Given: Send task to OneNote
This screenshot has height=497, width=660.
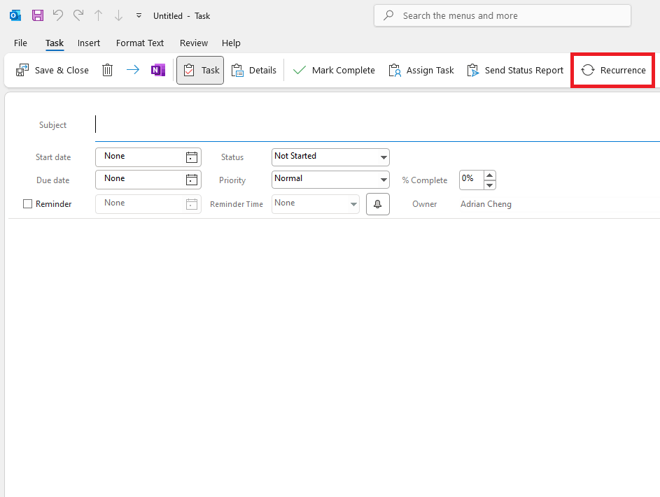Looking at the screenshot, I should click(x=158, y=70).
